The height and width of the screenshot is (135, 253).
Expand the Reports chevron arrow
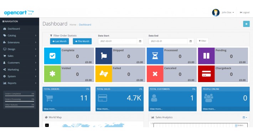coord(36,83)
